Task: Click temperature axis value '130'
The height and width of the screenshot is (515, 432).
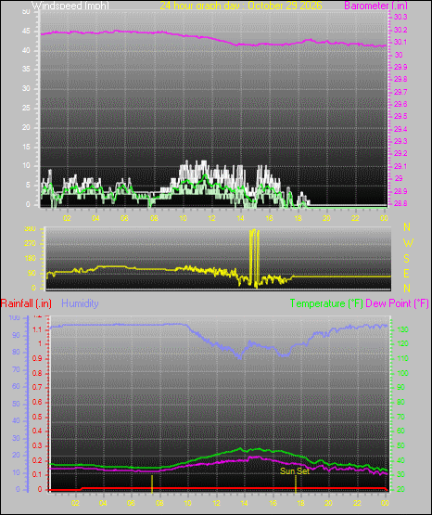Action: coord(402,329)
